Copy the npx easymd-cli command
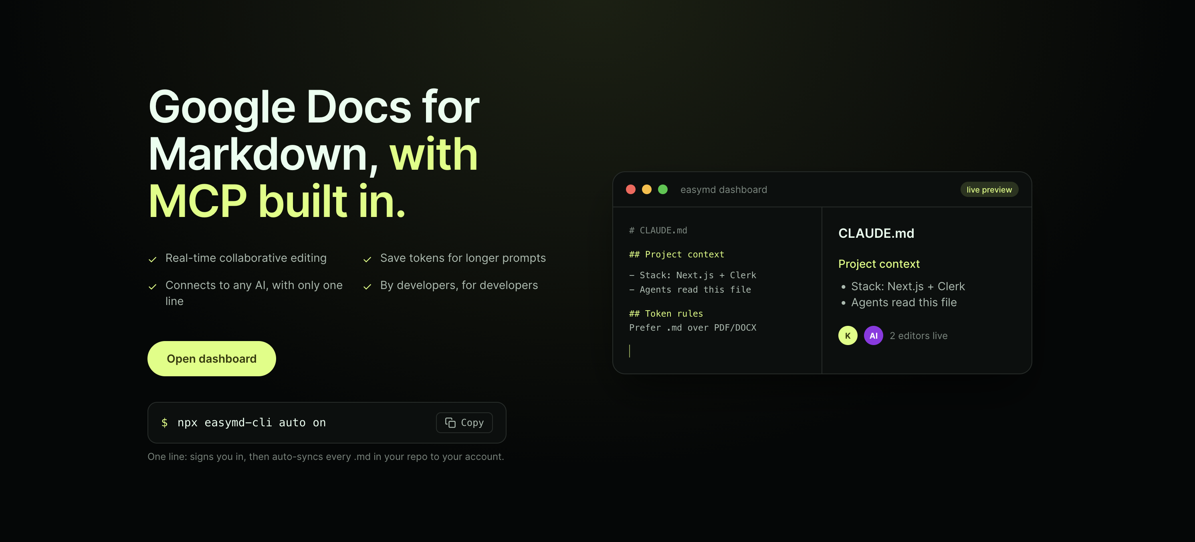The height and width of the screenshot is (542, 1195). coord(464,422)
